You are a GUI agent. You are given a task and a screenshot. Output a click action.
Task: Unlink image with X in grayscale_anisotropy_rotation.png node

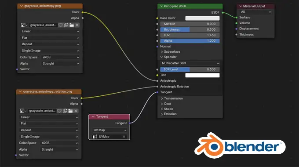76,111
